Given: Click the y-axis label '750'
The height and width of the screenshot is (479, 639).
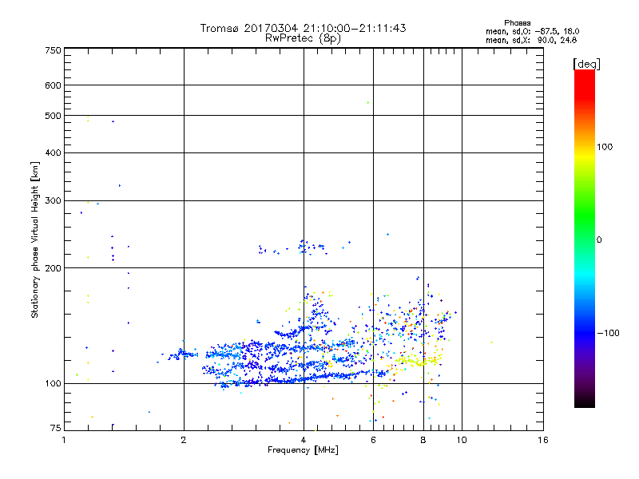Looking at the screenshot, I should 53,50.
